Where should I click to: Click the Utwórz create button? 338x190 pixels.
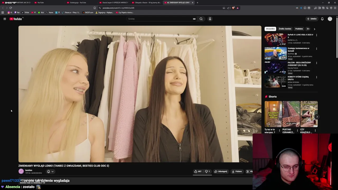(312, 19)
